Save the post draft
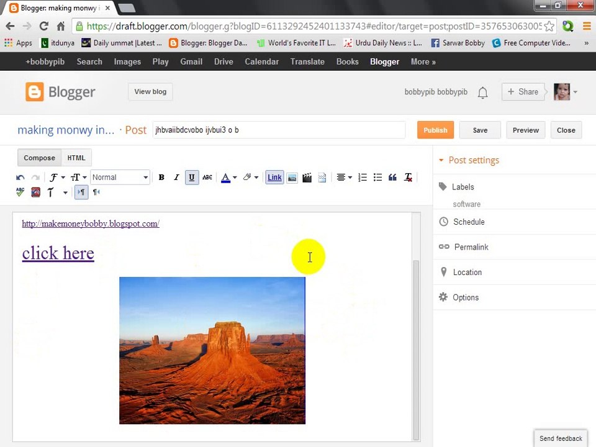This screenshot has height=447, width=596. [x=480, y=130]
